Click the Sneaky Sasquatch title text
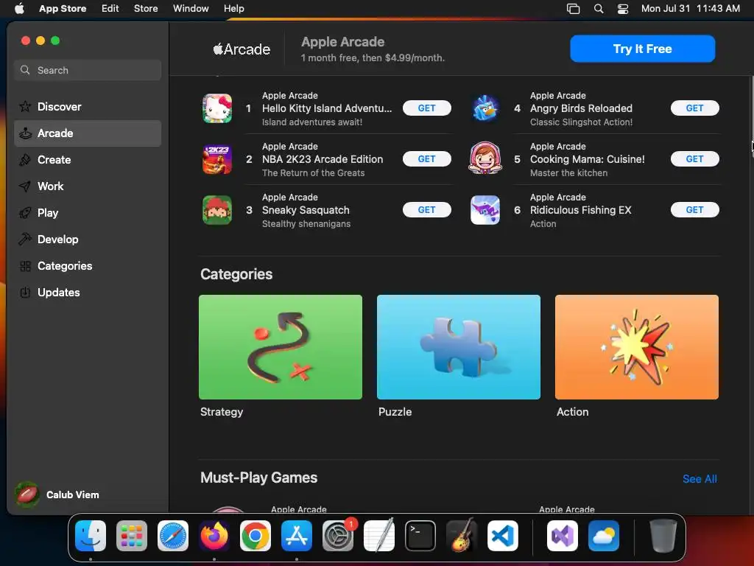Image resolution: width=754 pixels, height=566 pixels. [x=306, y=210]
